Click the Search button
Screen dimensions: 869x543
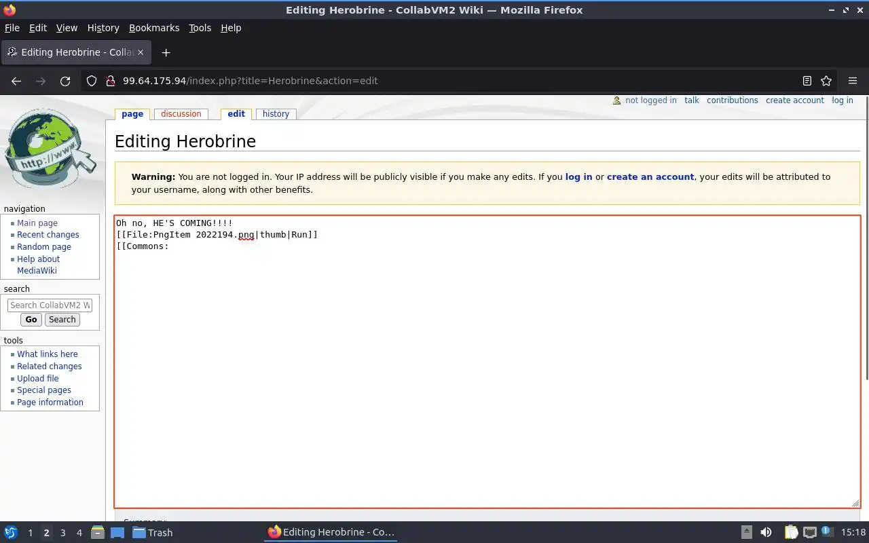62,320
